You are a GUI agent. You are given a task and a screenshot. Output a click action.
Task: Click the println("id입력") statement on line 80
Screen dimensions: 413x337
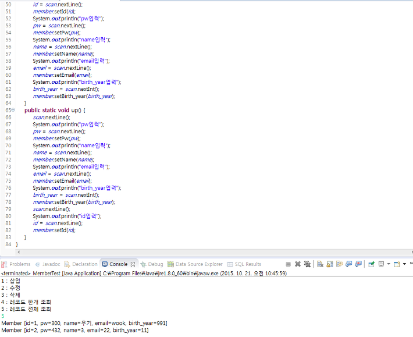click(67, 216)
